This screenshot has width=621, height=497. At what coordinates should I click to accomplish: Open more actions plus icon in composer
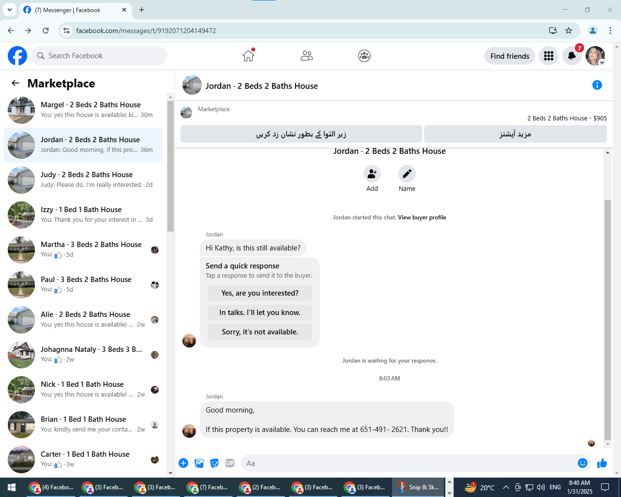183,463
